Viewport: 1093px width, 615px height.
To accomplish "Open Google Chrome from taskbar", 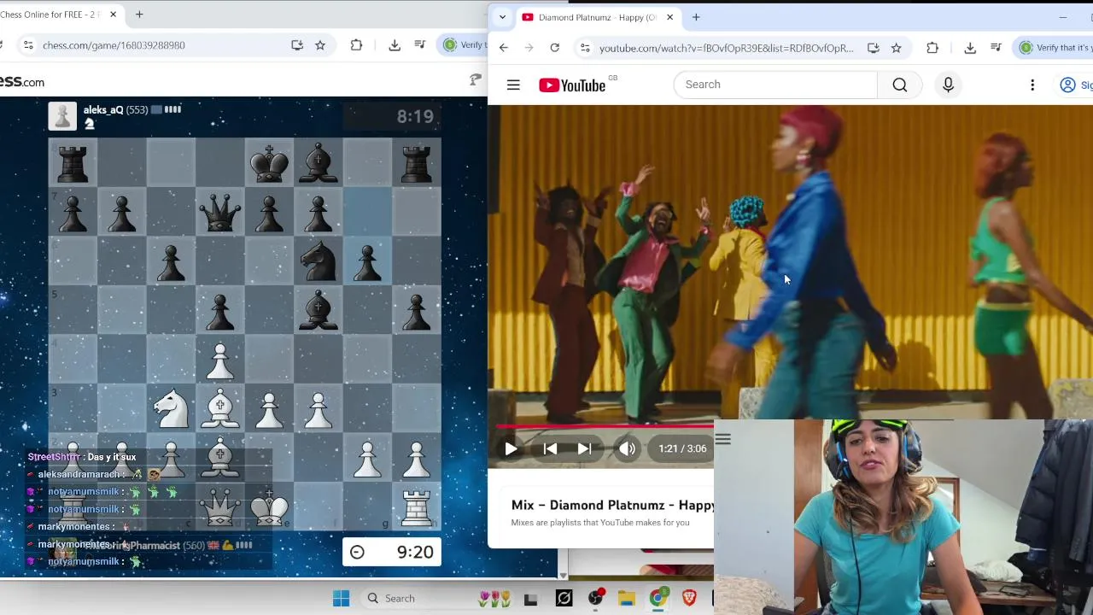I will 658,599.
